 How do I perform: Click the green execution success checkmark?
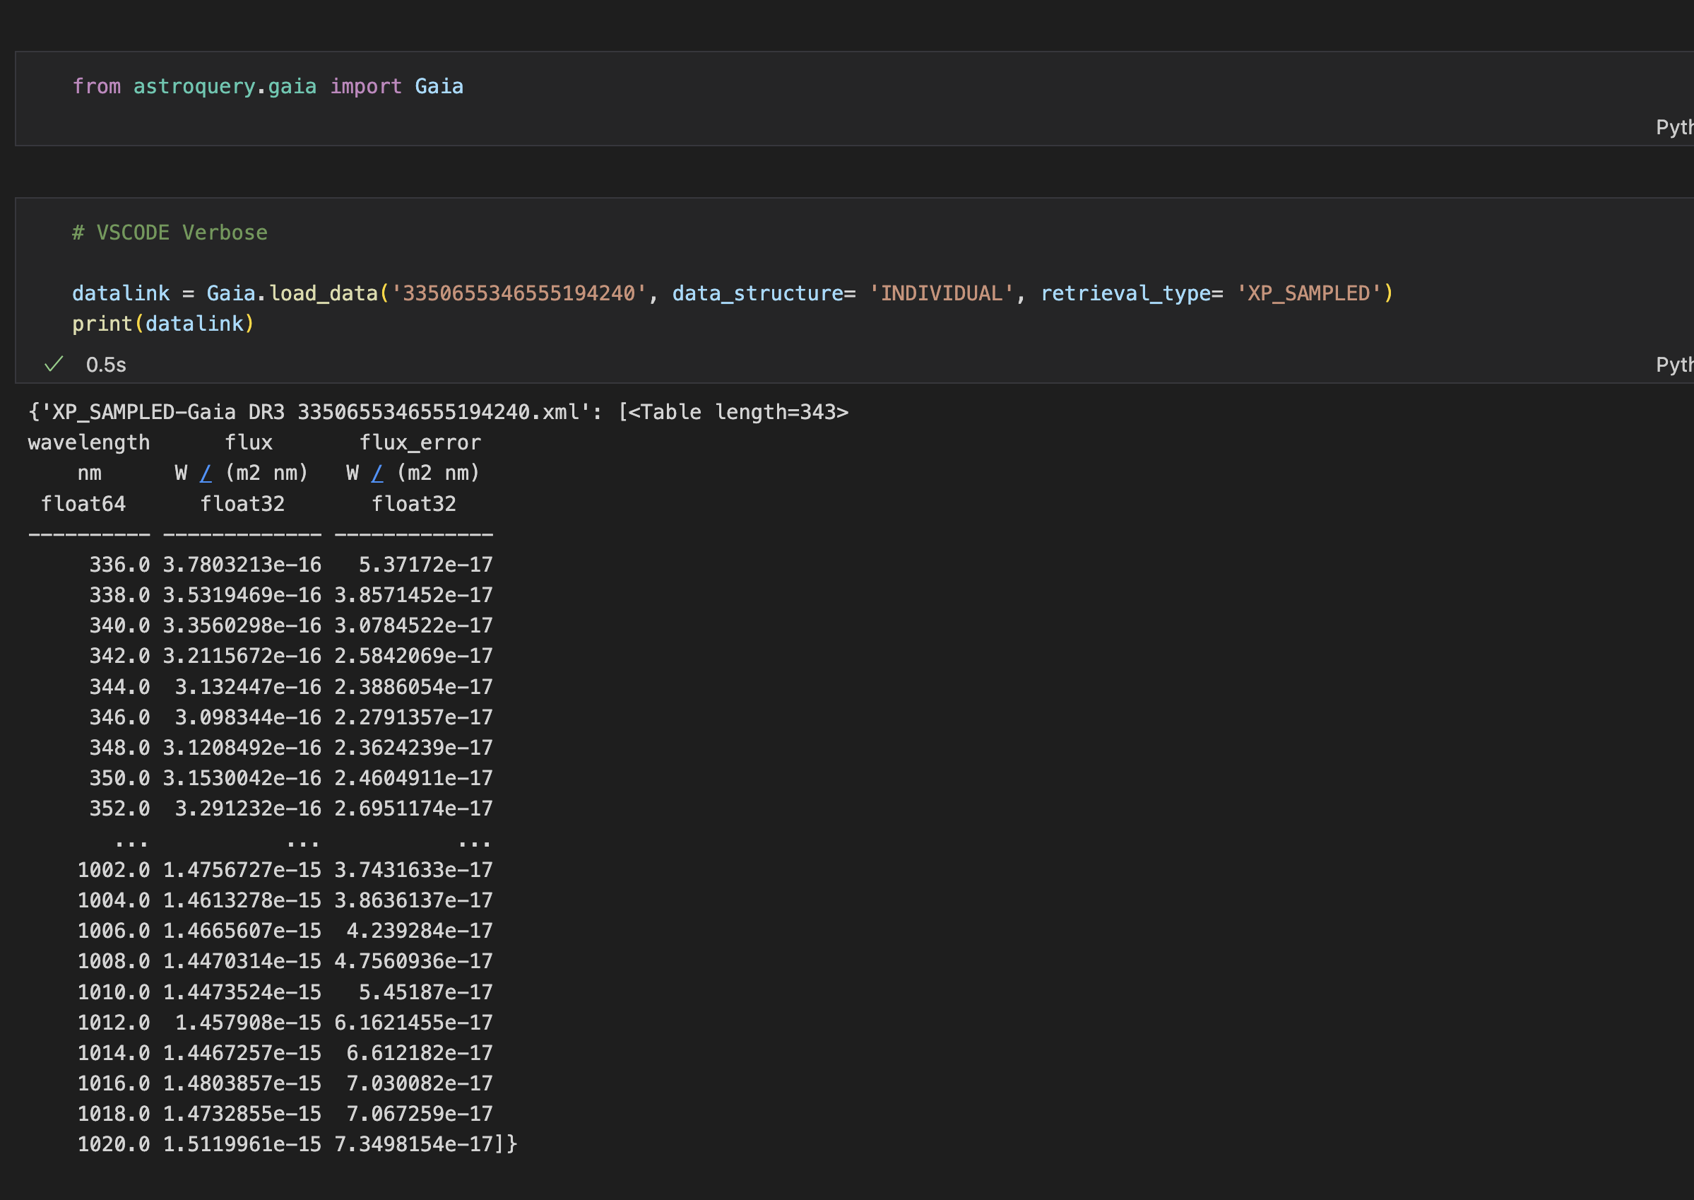tap(53, 363)
